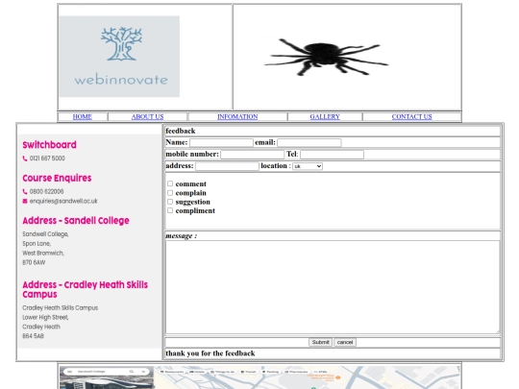Focus the email input field
Screen dimensions: 519x389
[x=309, y=142]
